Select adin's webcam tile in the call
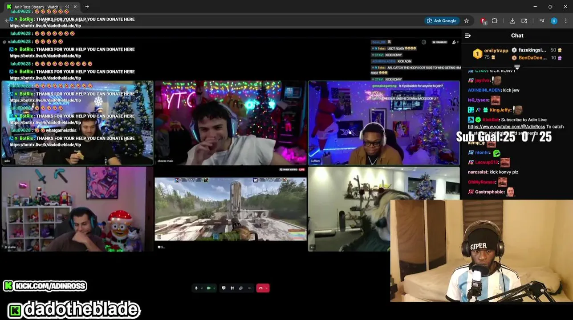The height and width of the screenshot is (320, 573). (x=77, y=123)
